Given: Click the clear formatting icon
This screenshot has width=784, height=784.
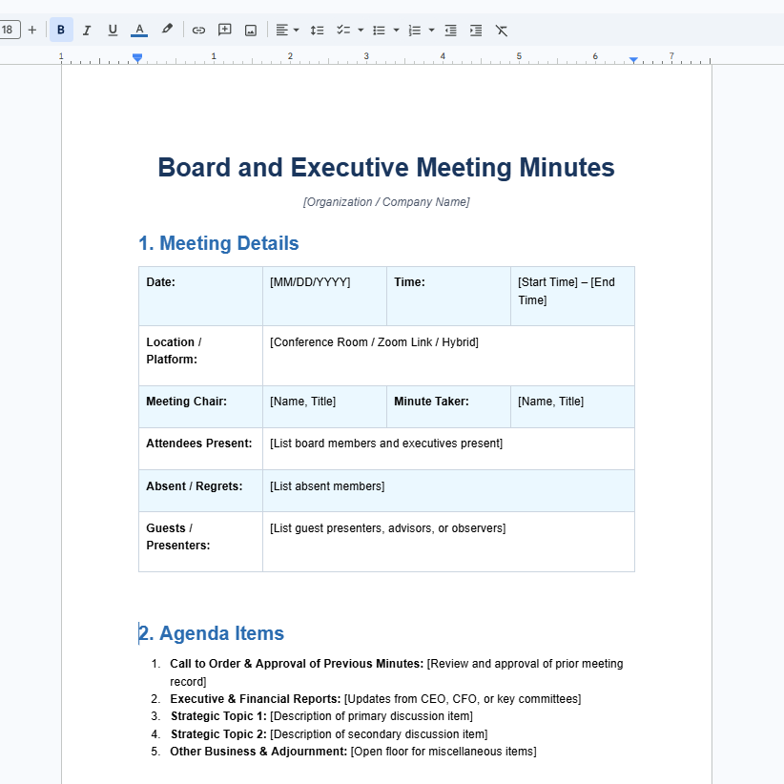Looking at the screenshot, I should click(x=502, y=30).
